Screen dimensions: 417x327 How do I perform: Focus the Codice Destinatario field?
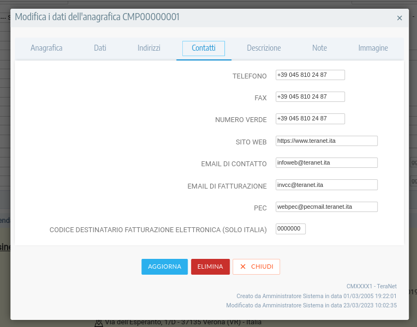(290, 229)
